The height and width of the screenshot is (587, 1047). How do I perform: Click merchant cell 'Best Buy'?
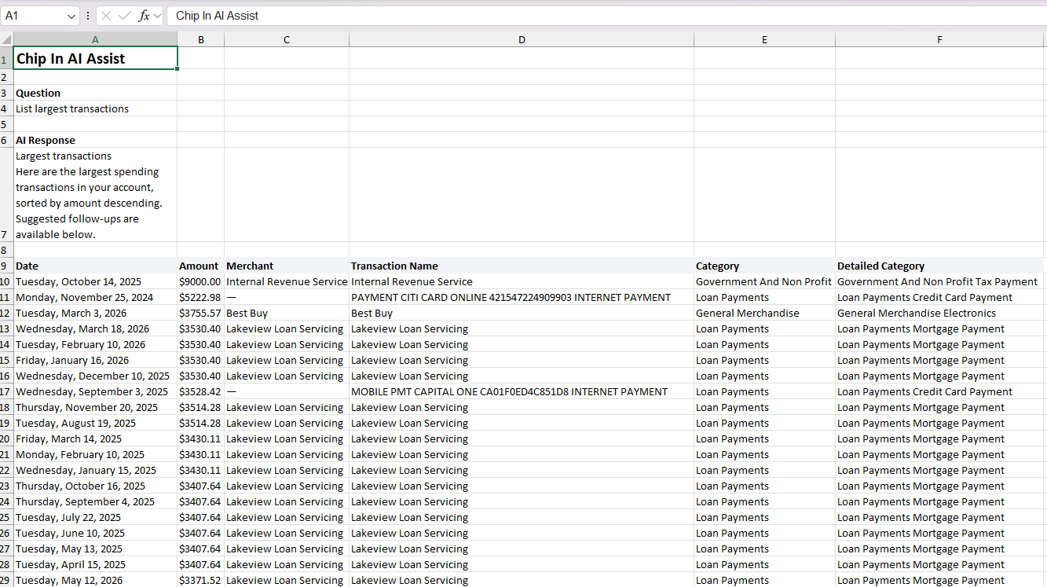(x=287, y=313)
